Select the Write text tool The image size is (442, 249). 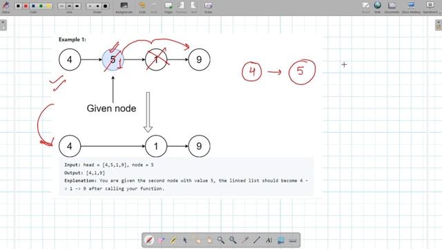pos(269,240)
